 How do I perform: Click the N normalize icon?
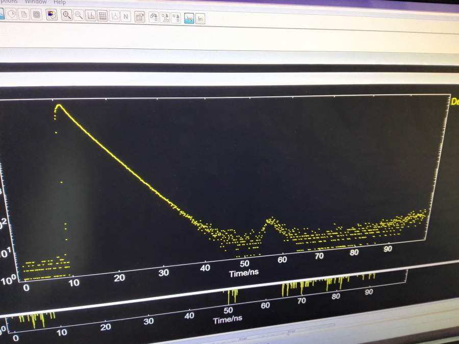[126, 16]
